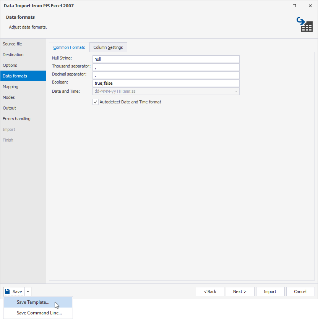Click the < Back button
This screenshot has height=319, width=318.
tap(210, 292)
